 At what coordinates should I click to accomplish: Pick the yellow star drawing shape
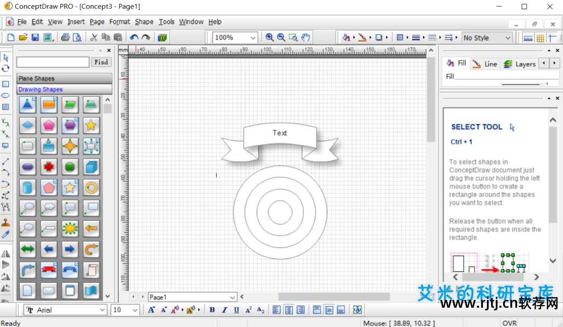91,125
